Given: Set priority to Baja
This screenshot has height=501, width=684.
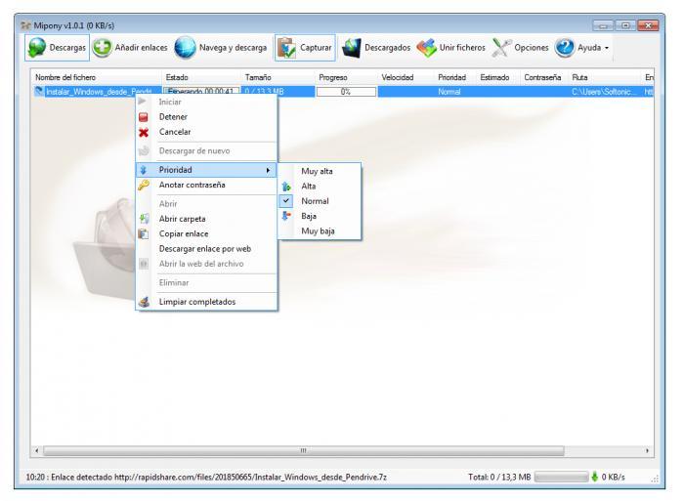Looking at the screenshot, I should point(309,216).
